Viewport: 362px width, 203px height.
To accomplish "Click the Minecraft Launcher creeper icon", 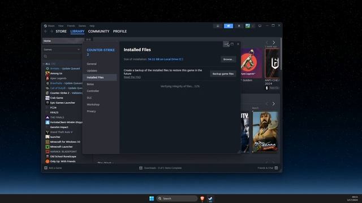I will point(48,147).
